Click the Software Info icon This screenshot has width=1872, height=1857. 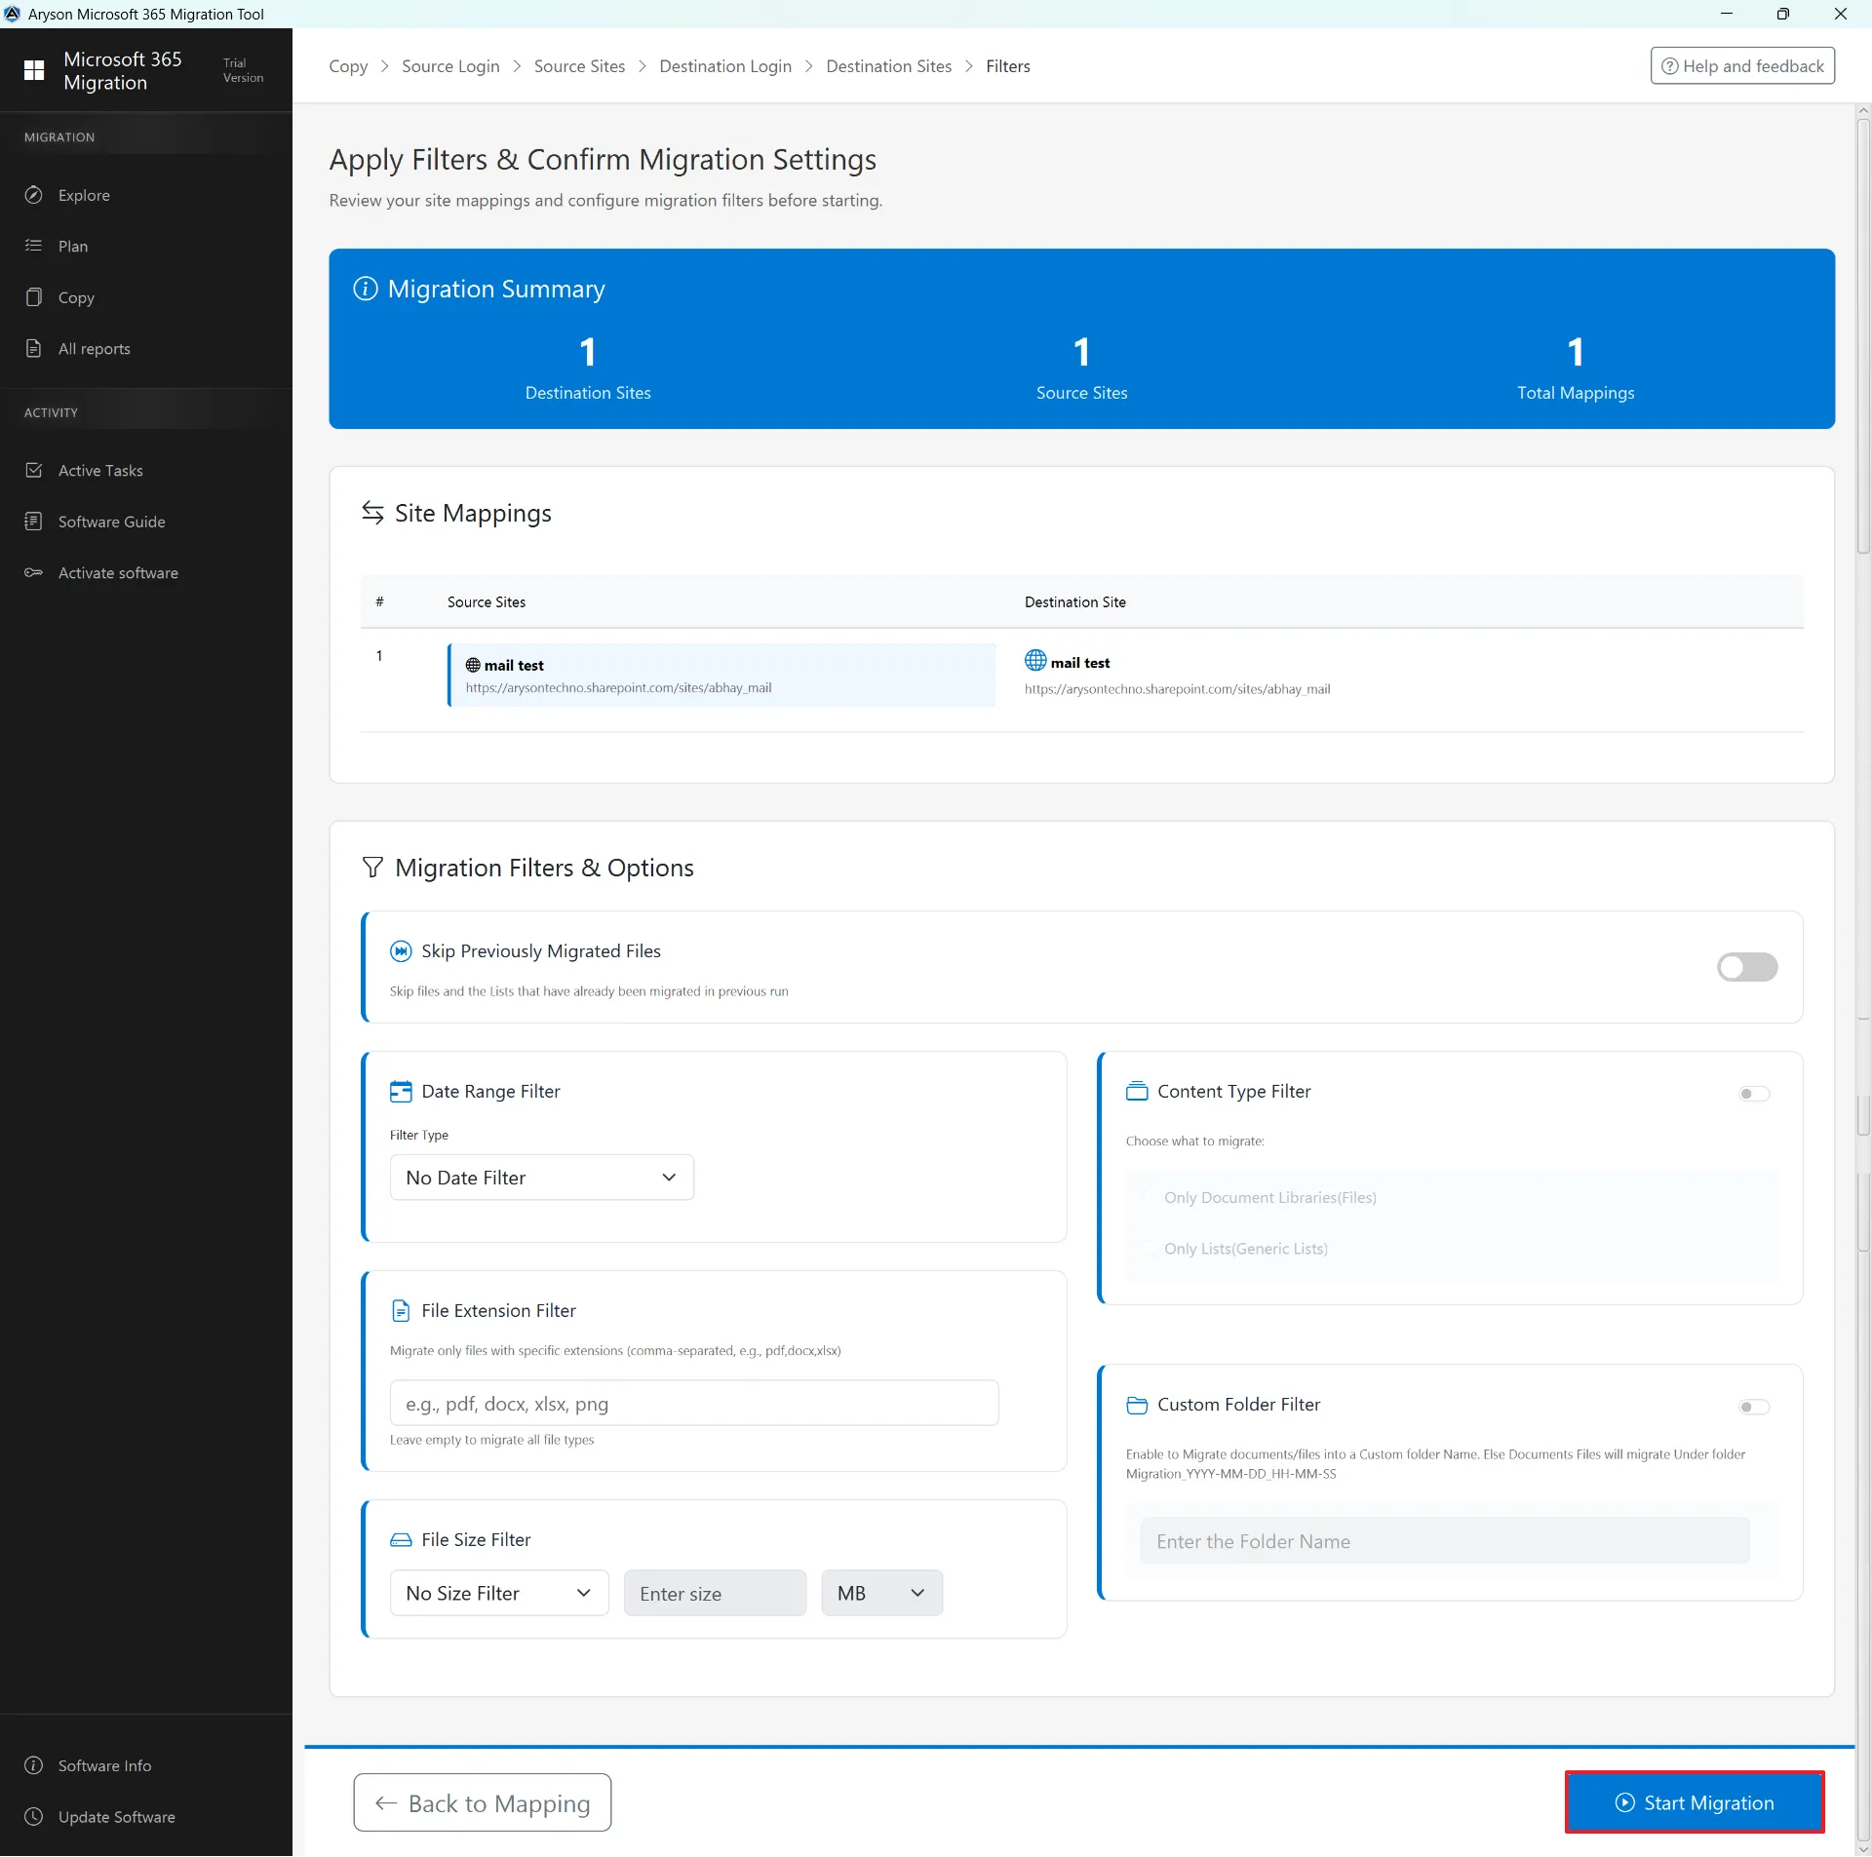34,1765
